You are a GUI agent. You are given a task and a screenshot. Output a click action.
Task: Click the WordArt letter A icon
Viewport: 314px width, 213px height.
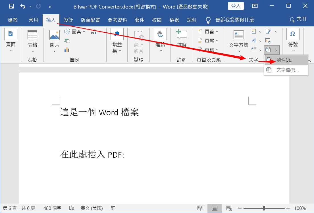pos(254,41)
